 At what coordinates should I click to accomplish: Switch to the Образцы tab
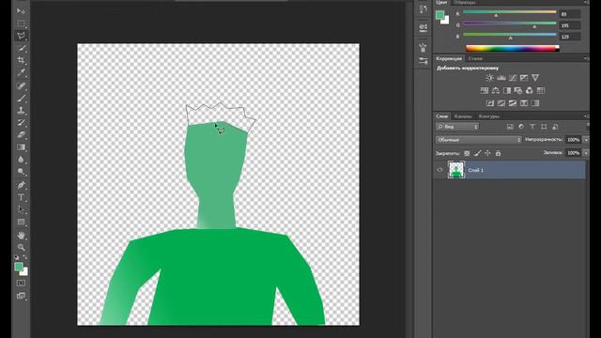(465, 2)
